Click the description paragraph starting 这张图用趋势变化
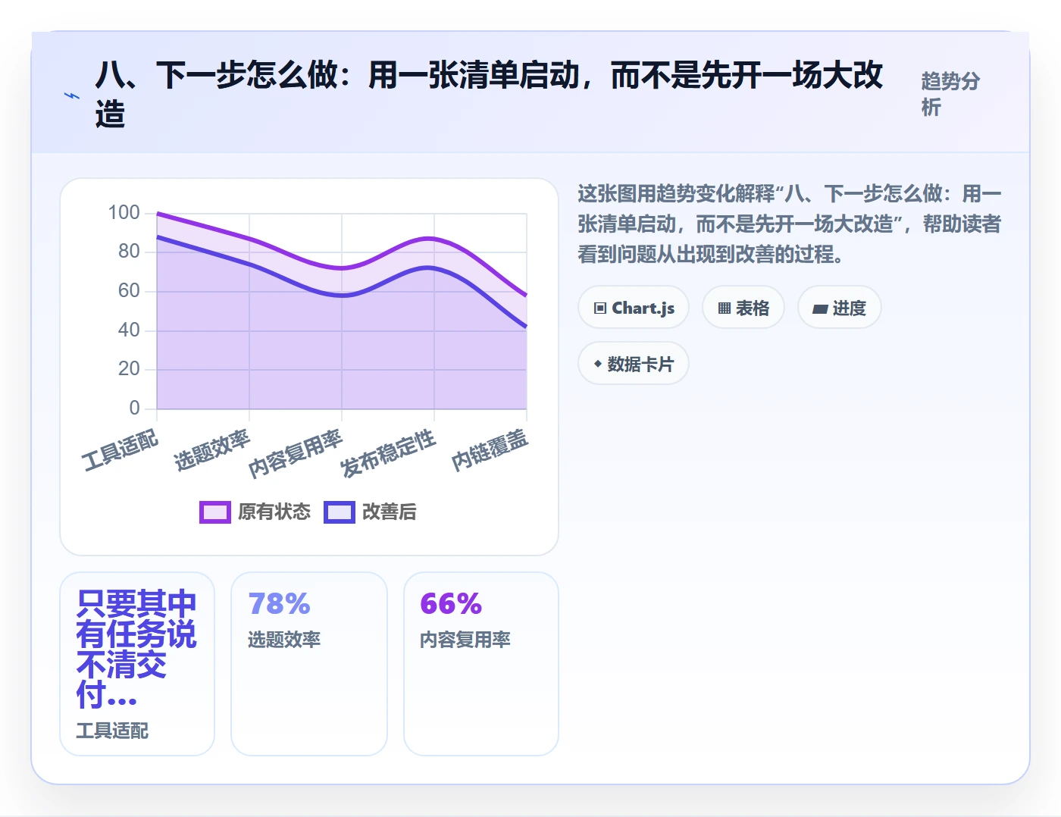This screenshot has width=1061, height=817. (790, 224)
